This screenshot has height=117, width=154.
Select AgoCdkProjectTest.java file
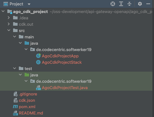[65, 88]
